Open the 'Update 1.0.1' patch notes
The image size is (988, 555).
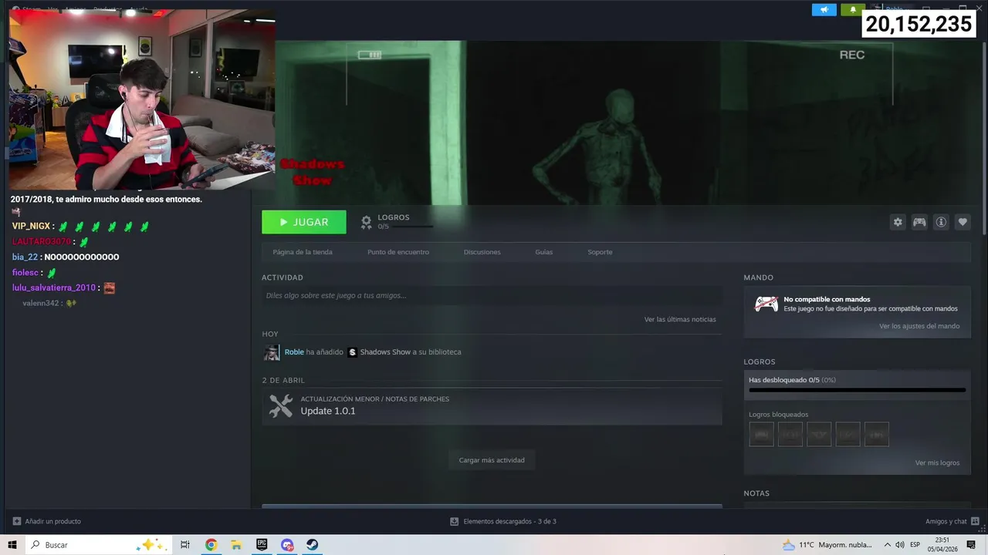328,411
